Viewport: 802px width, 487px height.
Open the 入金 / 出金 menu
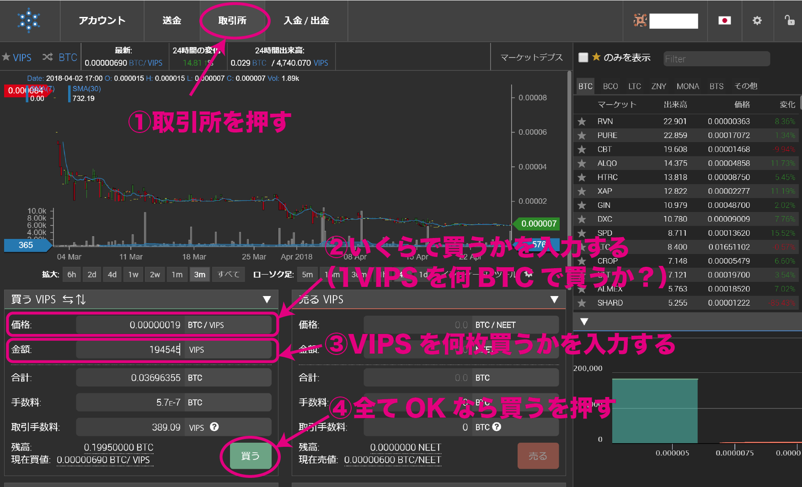(306, 21)
